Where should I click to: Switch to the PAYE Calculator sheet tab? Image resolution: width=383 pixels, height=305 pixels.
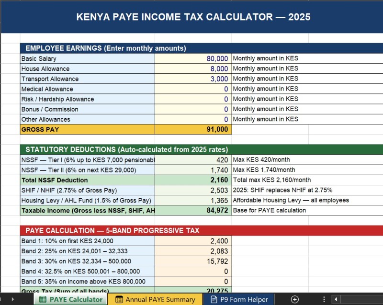pos(70,299)
